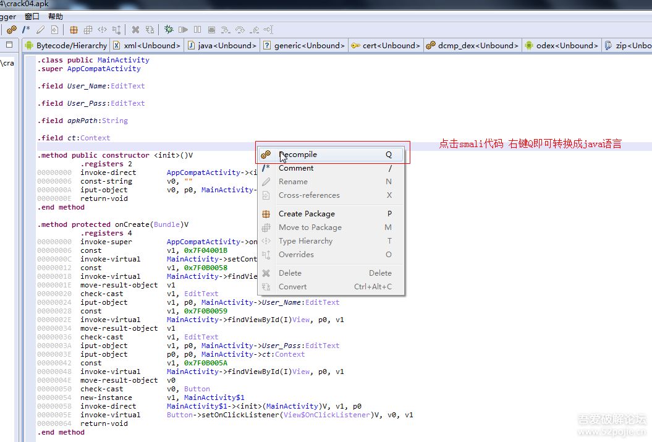This screenshot has height=442, width=652.
Task: Switch to the dcmp_dex<Unbound> tab
Action: coord(478,45)
